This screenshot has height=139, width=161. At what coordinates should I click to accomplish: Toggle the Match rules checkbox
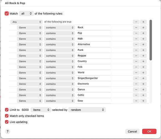pos(7,13)
